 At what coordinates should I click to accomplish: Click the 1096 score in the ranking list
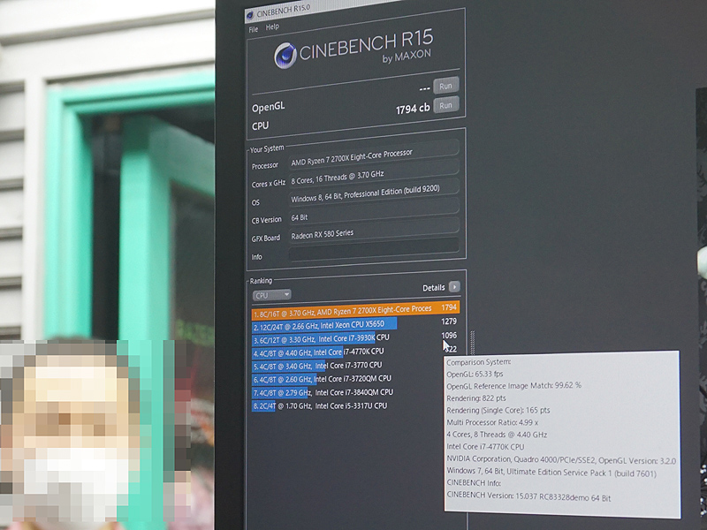tap(449, 336)
